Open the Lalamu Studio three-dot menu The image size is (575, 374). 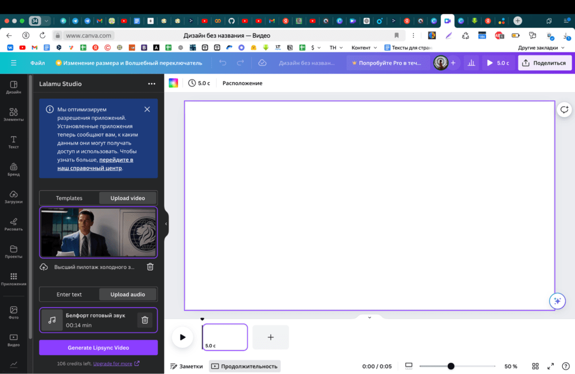coord(152,84)
